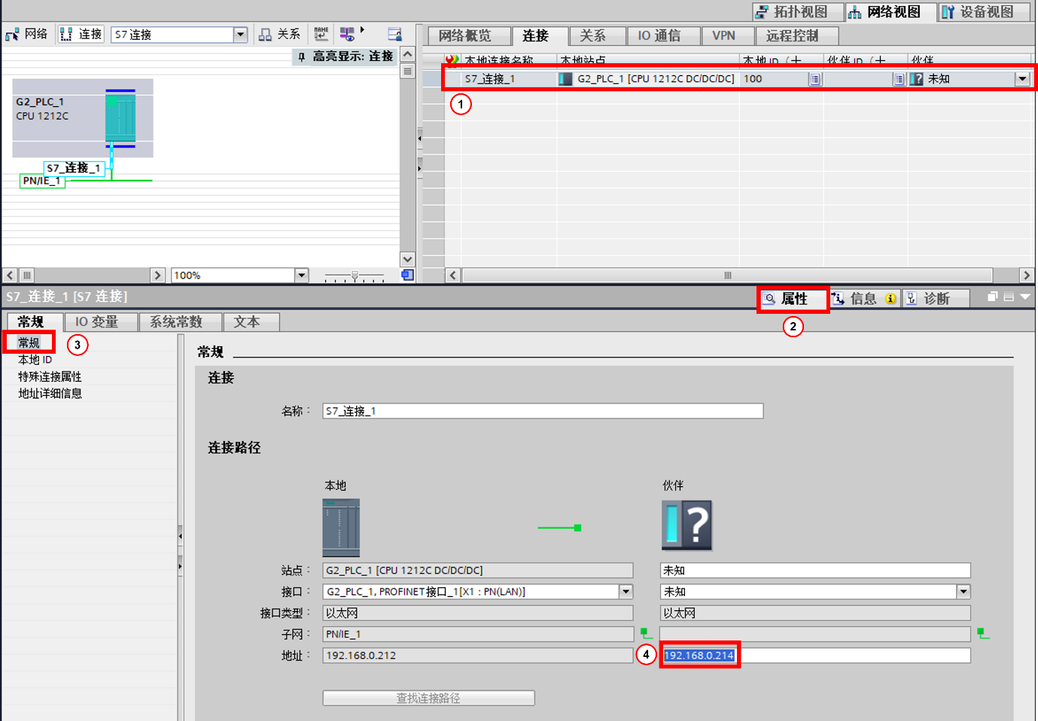
Task: Select 地址详细信息 in left navigation
Action: click(50, 394)
